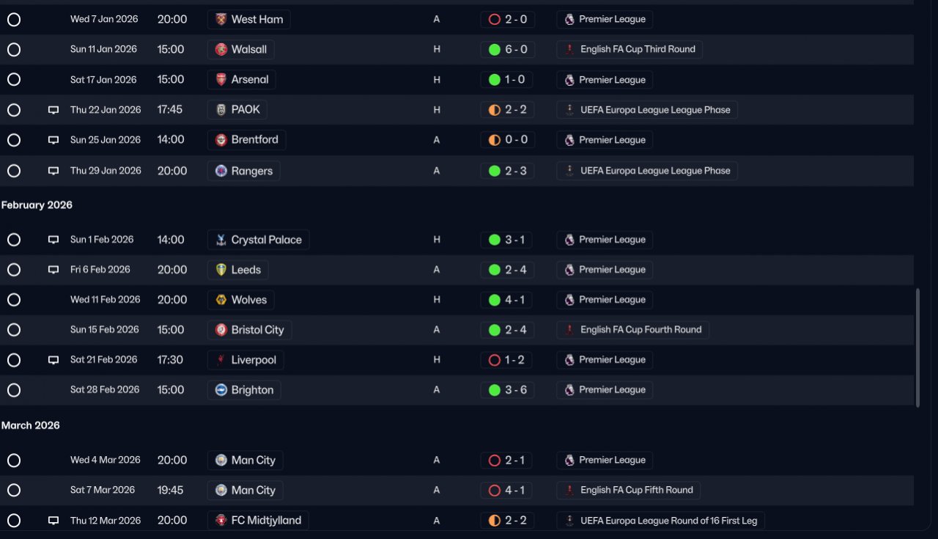The height and width of the screenshot is (539, 938).
Task: Click the TV icon on Leeds fixture row
Action: click(53, 270)
